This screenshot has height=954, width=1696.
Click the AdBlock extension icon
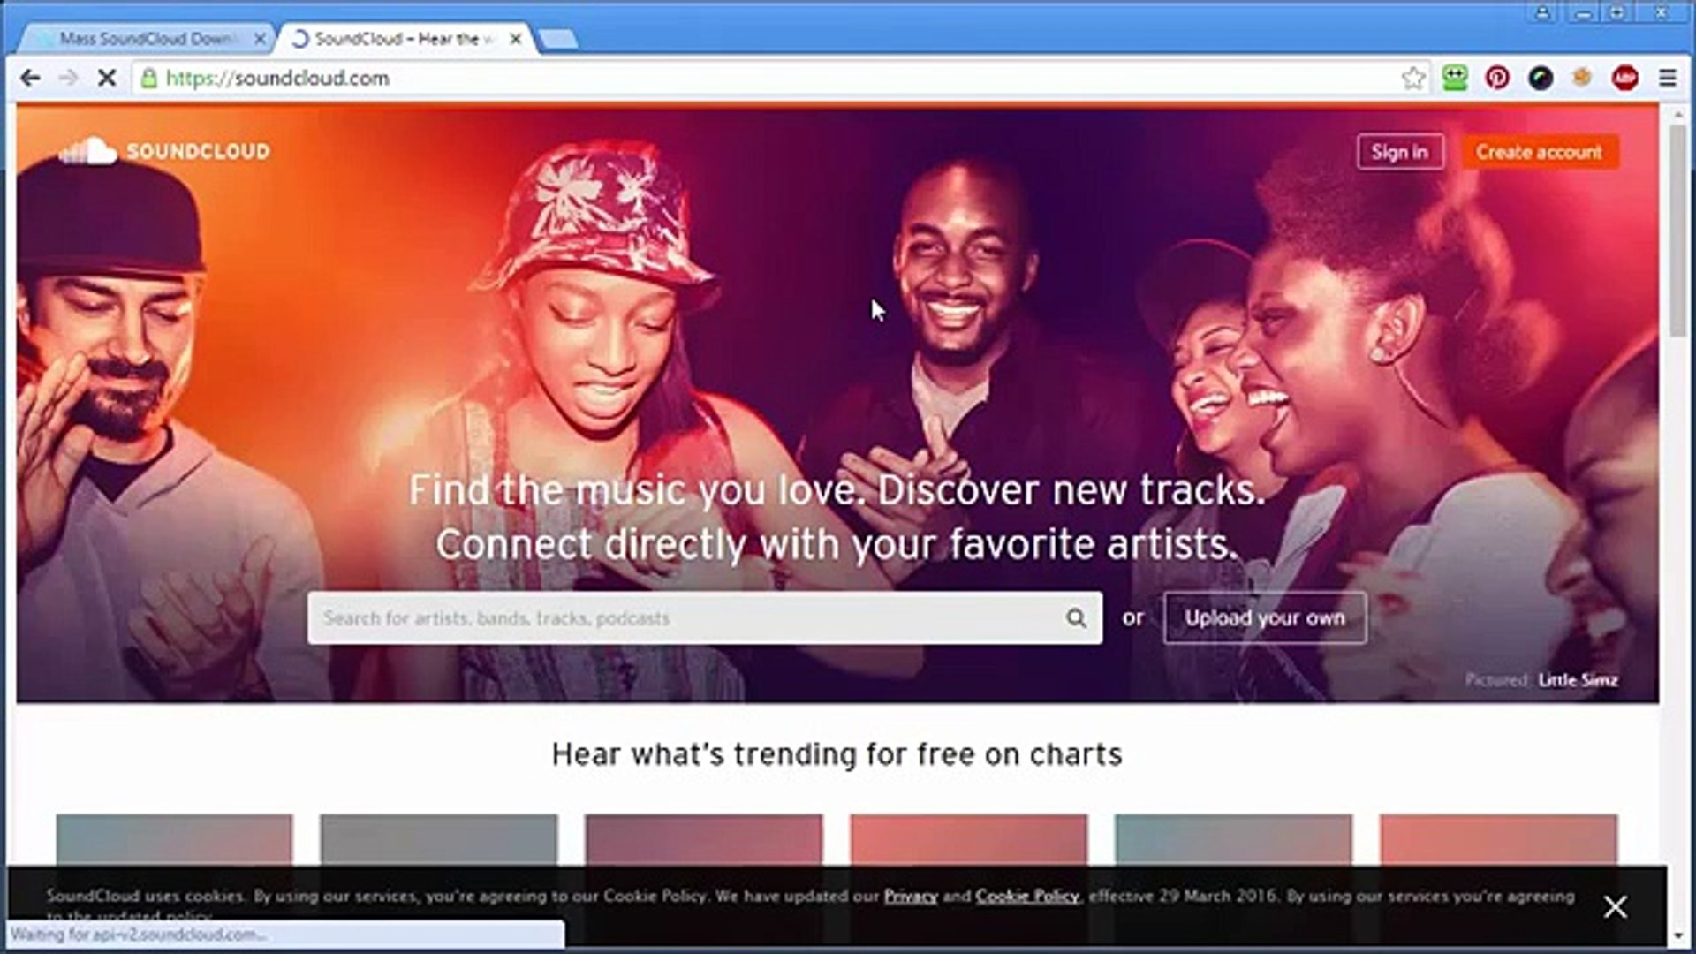point(1624,78)
